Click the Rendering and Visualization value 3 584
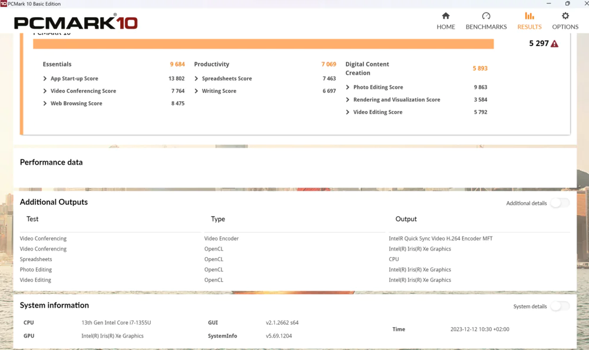589x350 pixels. click(x=481, y=99)
